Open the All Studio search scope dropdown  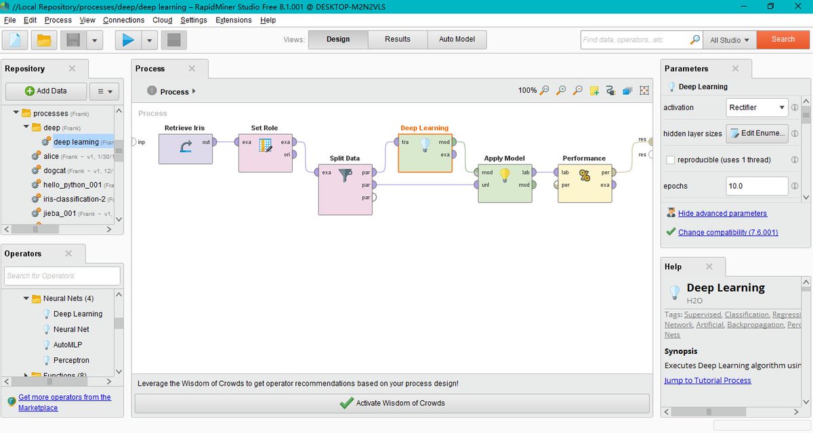point(730,40)
